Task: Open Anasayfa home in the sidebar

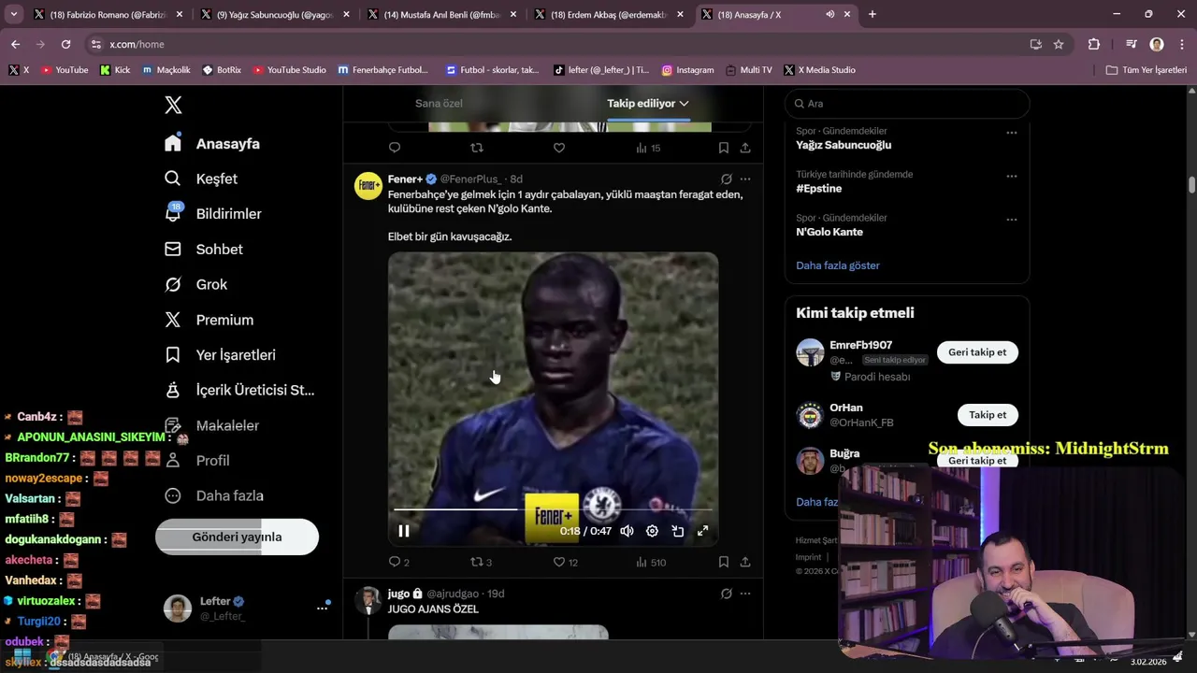Action: click(212, 143)
